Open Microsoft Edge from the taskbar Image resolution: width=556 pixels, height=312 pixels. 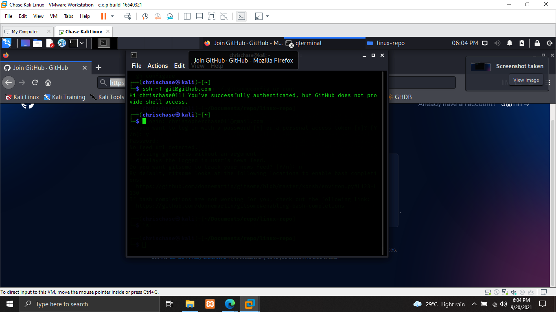click(x=230, y=304)
